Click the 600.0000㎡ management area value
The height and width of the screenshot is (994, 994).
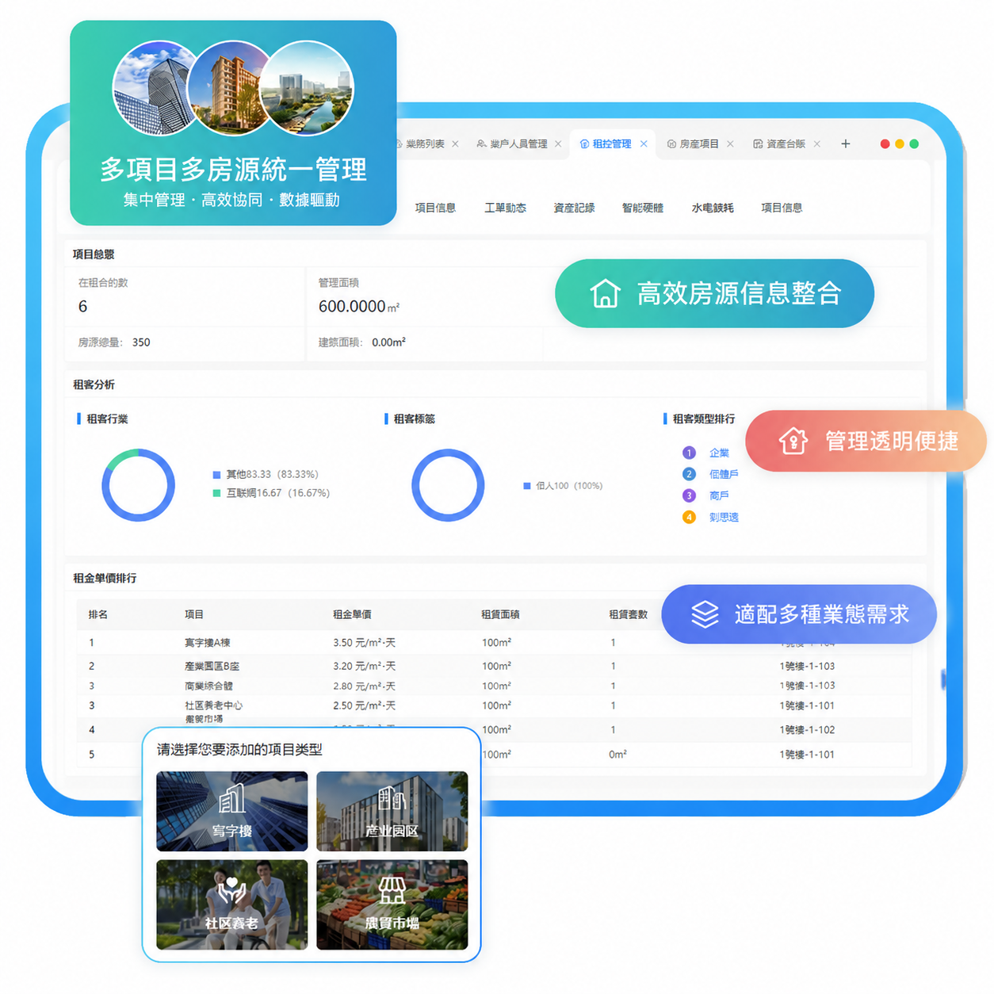358,307
